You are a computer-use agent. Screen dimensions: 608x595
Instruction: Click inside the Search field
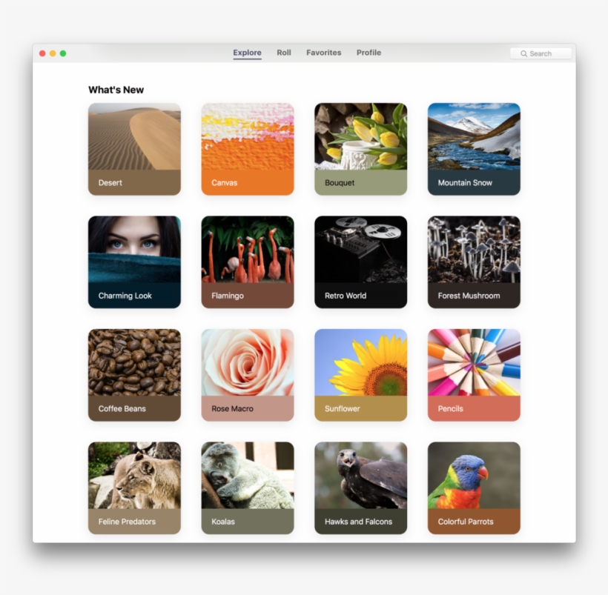[545, 53]
